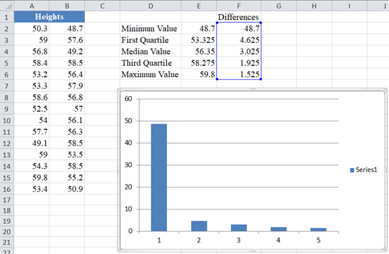
Task: Select cell A11 with value 57.7
Action: tap(32, 132)
